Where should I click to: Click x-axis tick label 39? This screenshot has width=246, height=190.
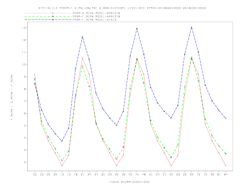click(x=123, y=174)
